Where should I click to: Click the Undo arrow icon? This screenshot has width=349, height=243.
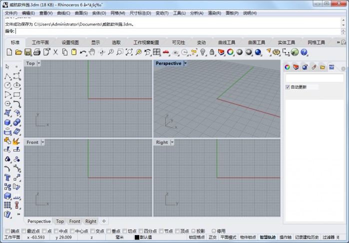(x=83, y=52)
